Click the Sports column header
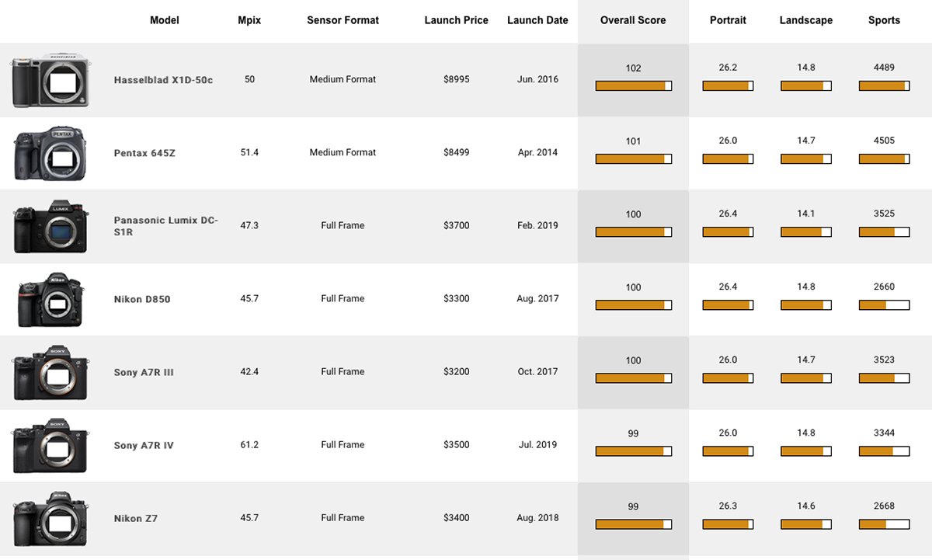Viewport: 932px width, 560px height. [884, 20]
